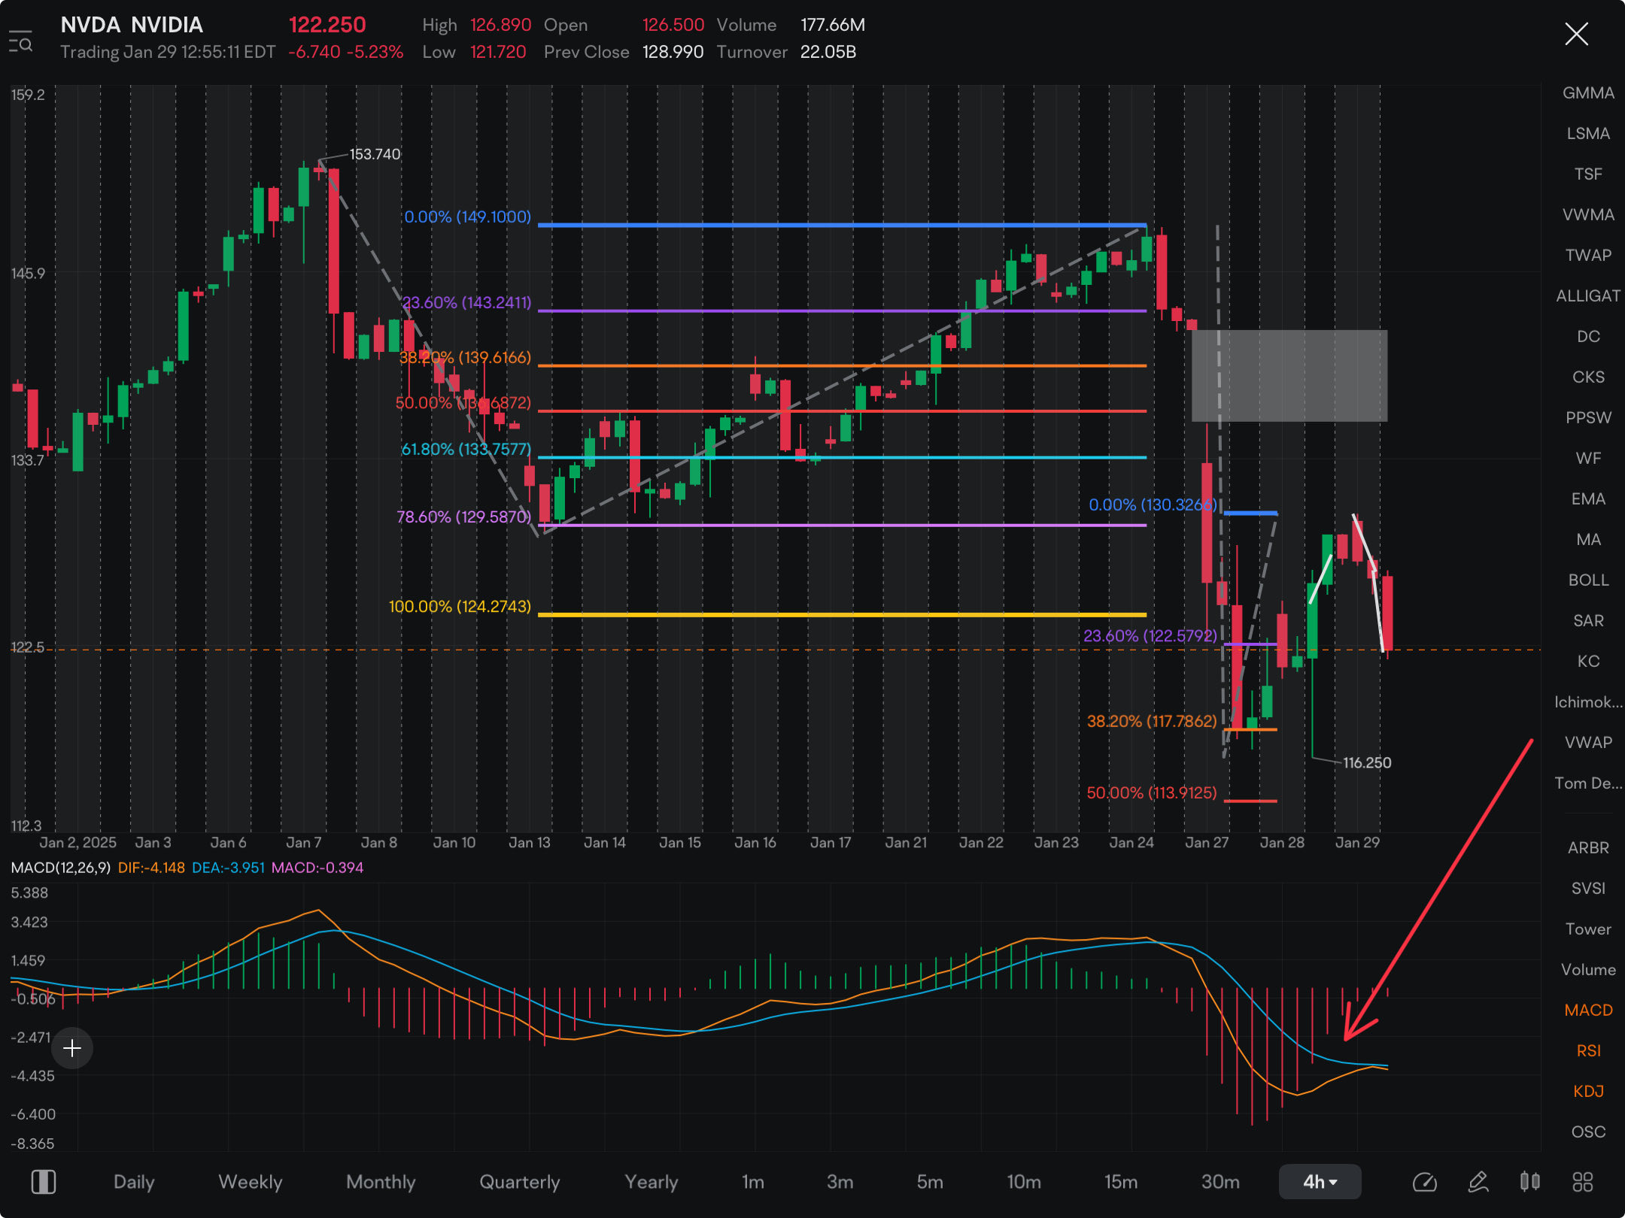
Task: Enable the EMA indicator
Action: [1588, 499]
